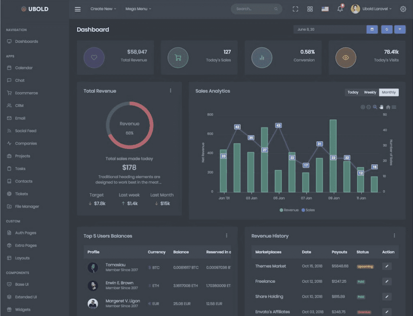Open the notifications bell
413x316 pixels.
tap(340, 9)
